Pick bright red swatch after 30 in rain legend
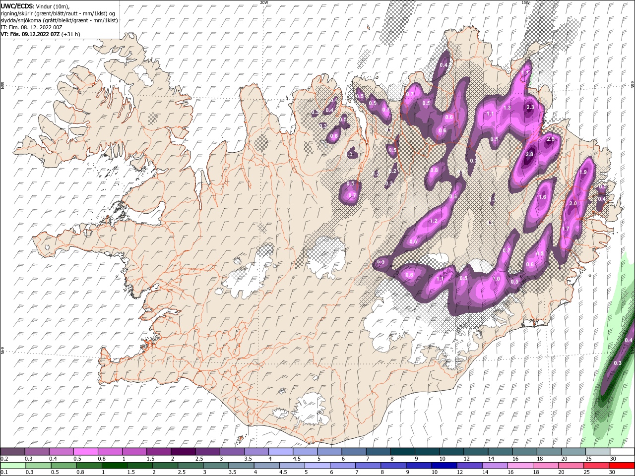This screenshot has width=635, height=476. (622, 466)
